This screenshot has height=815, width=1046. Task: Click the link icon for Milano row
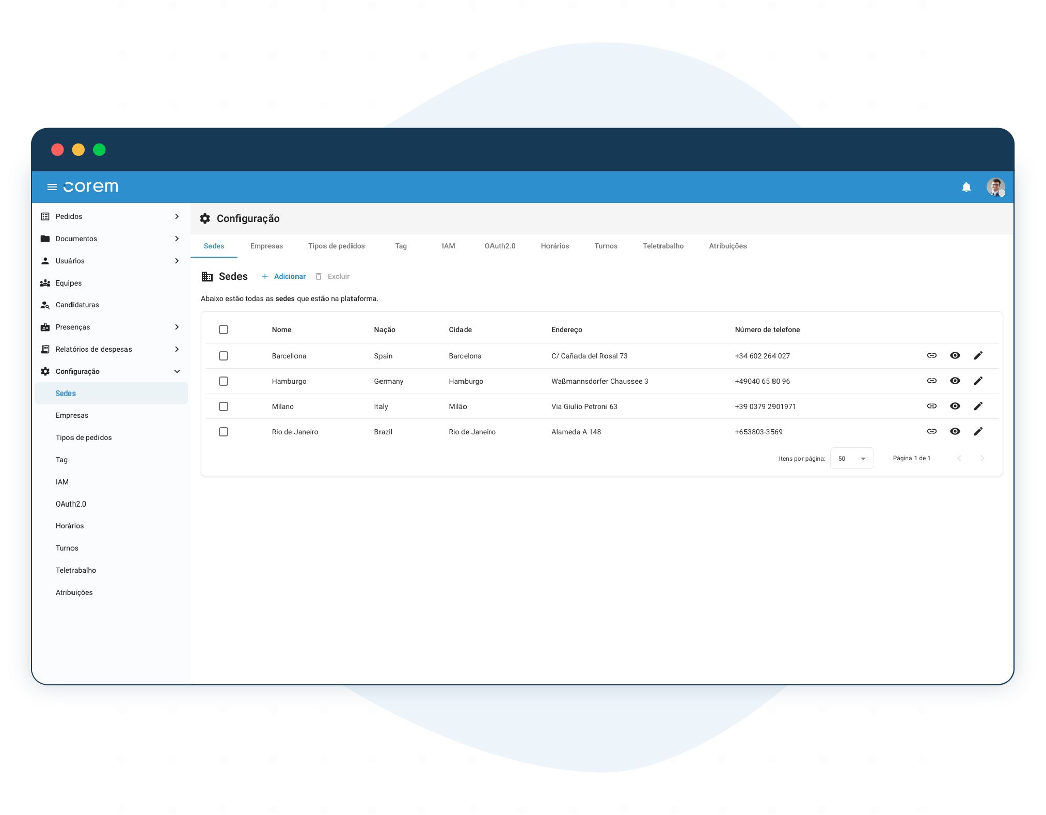coord(931,406)
